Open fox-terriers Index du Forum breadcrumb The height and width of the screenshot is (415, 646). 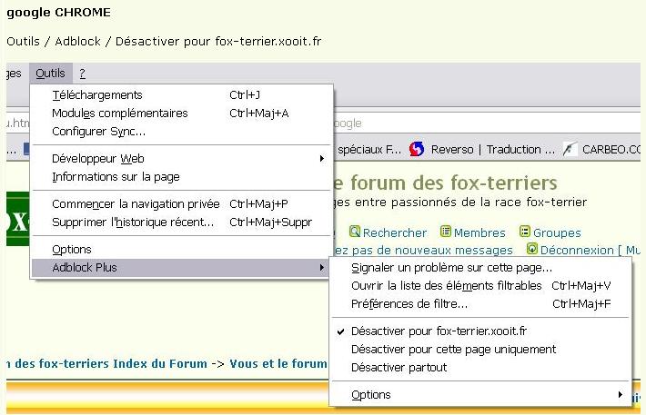coord(107,363)
